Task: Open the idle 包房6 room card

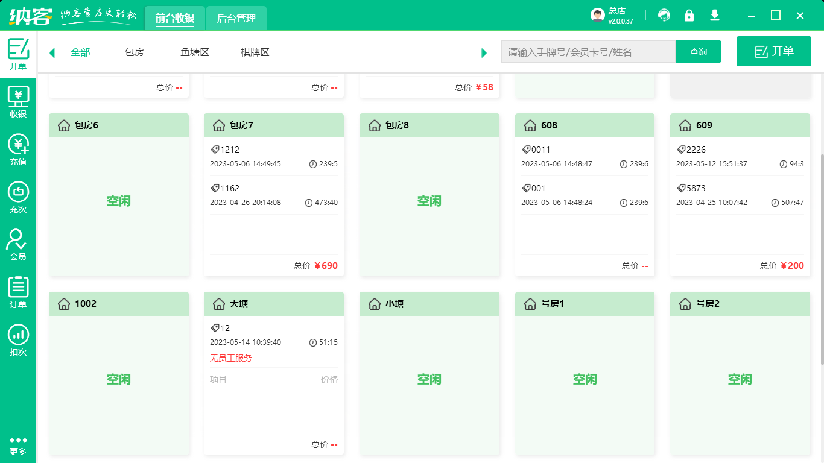Action: point(119,201)
